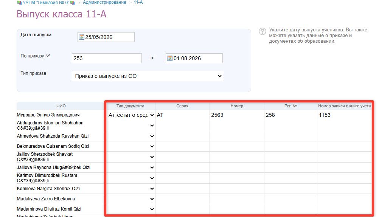Open document type dropdown for Komilova Nargiza

131,189
